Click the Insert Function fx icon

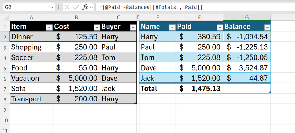coord(85,8)
